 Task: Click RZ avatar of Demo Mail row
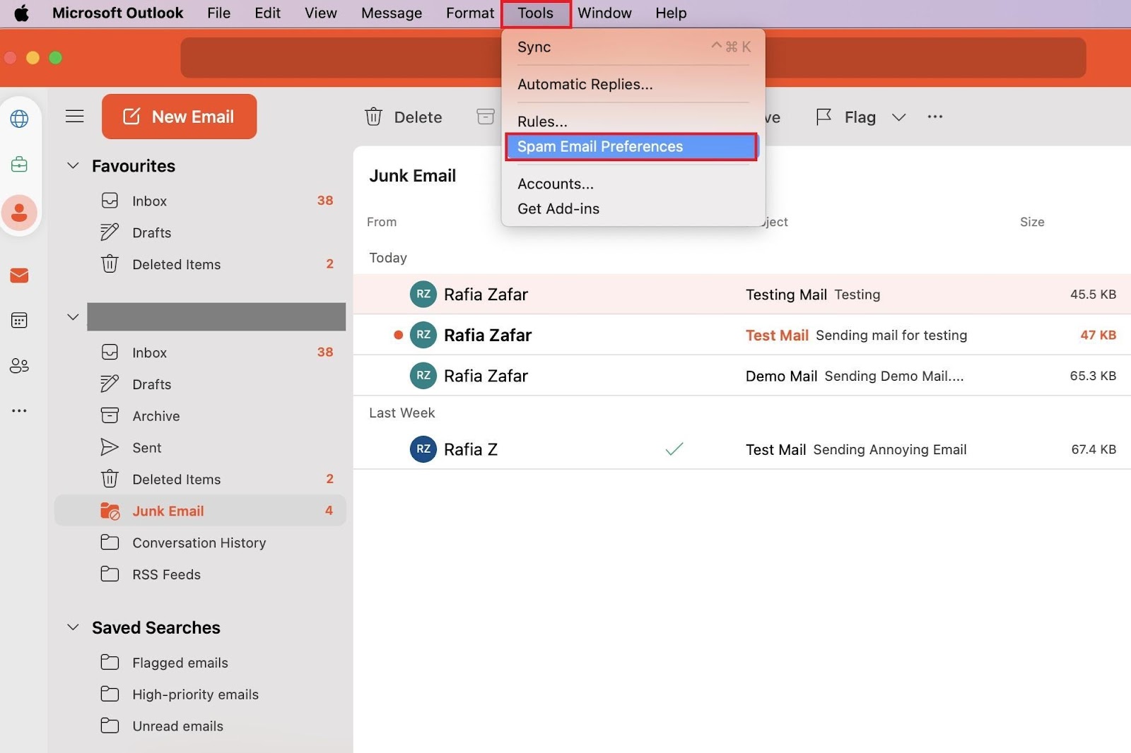(423, 376)
